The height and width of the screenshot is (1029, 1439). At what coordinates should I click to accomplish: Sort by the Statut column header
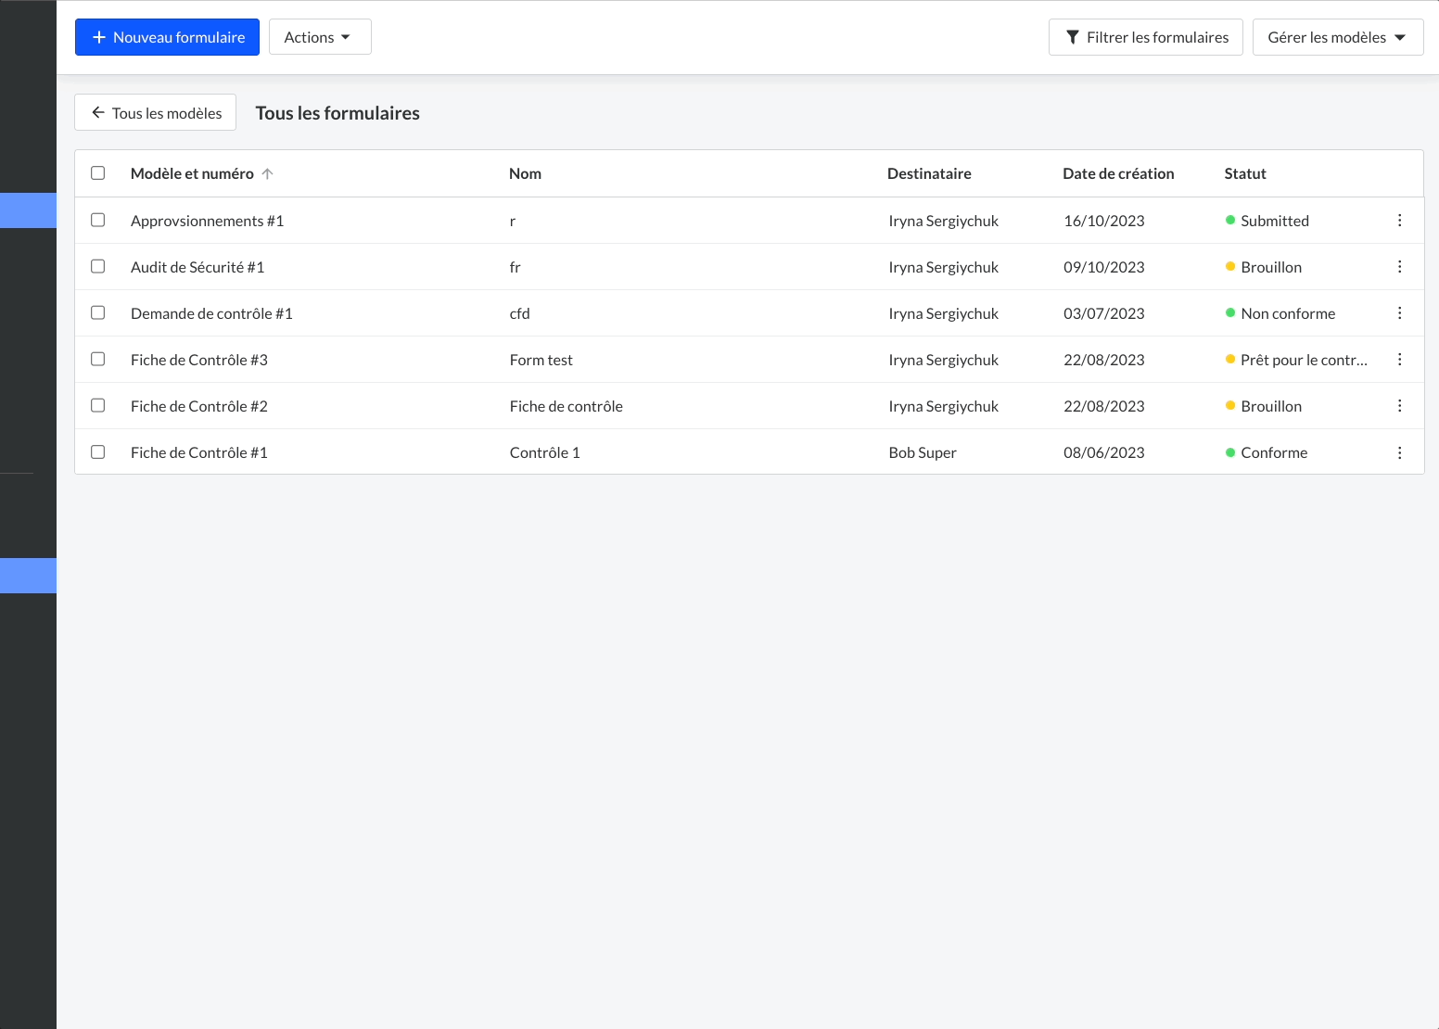(x=1244, y=174)
